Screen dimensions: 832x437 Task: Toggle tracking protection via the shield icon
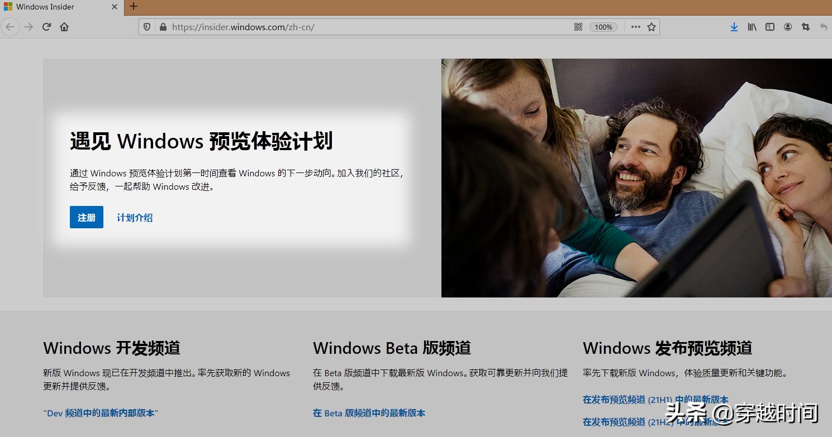pos(146,26)
